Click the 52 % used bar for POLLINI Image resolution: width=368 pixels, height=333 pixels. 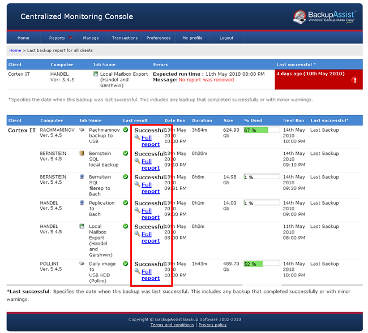click(262, 263)
